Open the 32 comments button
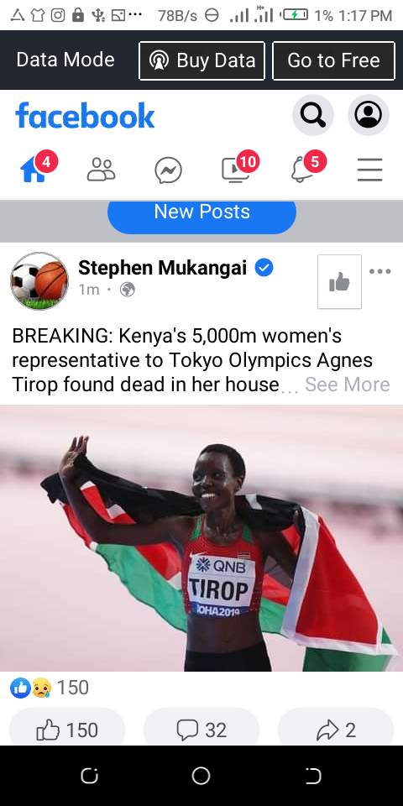Screen dimensions: 403x806 201,730
